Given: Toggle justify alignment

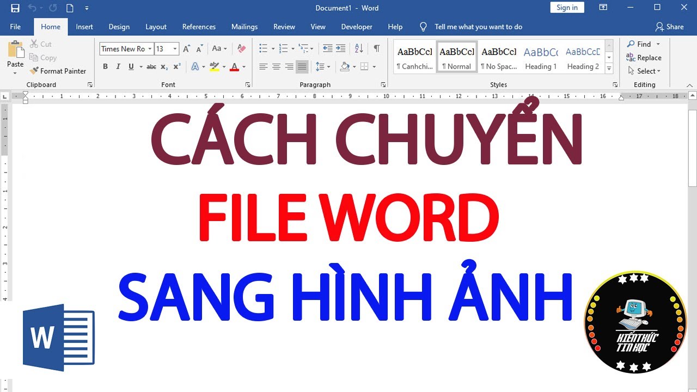Looking at the screenshot, I should [302, 66].
